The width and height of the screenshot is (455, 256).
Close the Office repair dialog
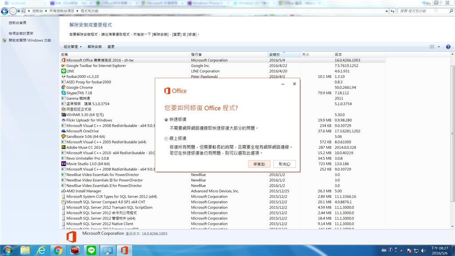pos(294,84)
